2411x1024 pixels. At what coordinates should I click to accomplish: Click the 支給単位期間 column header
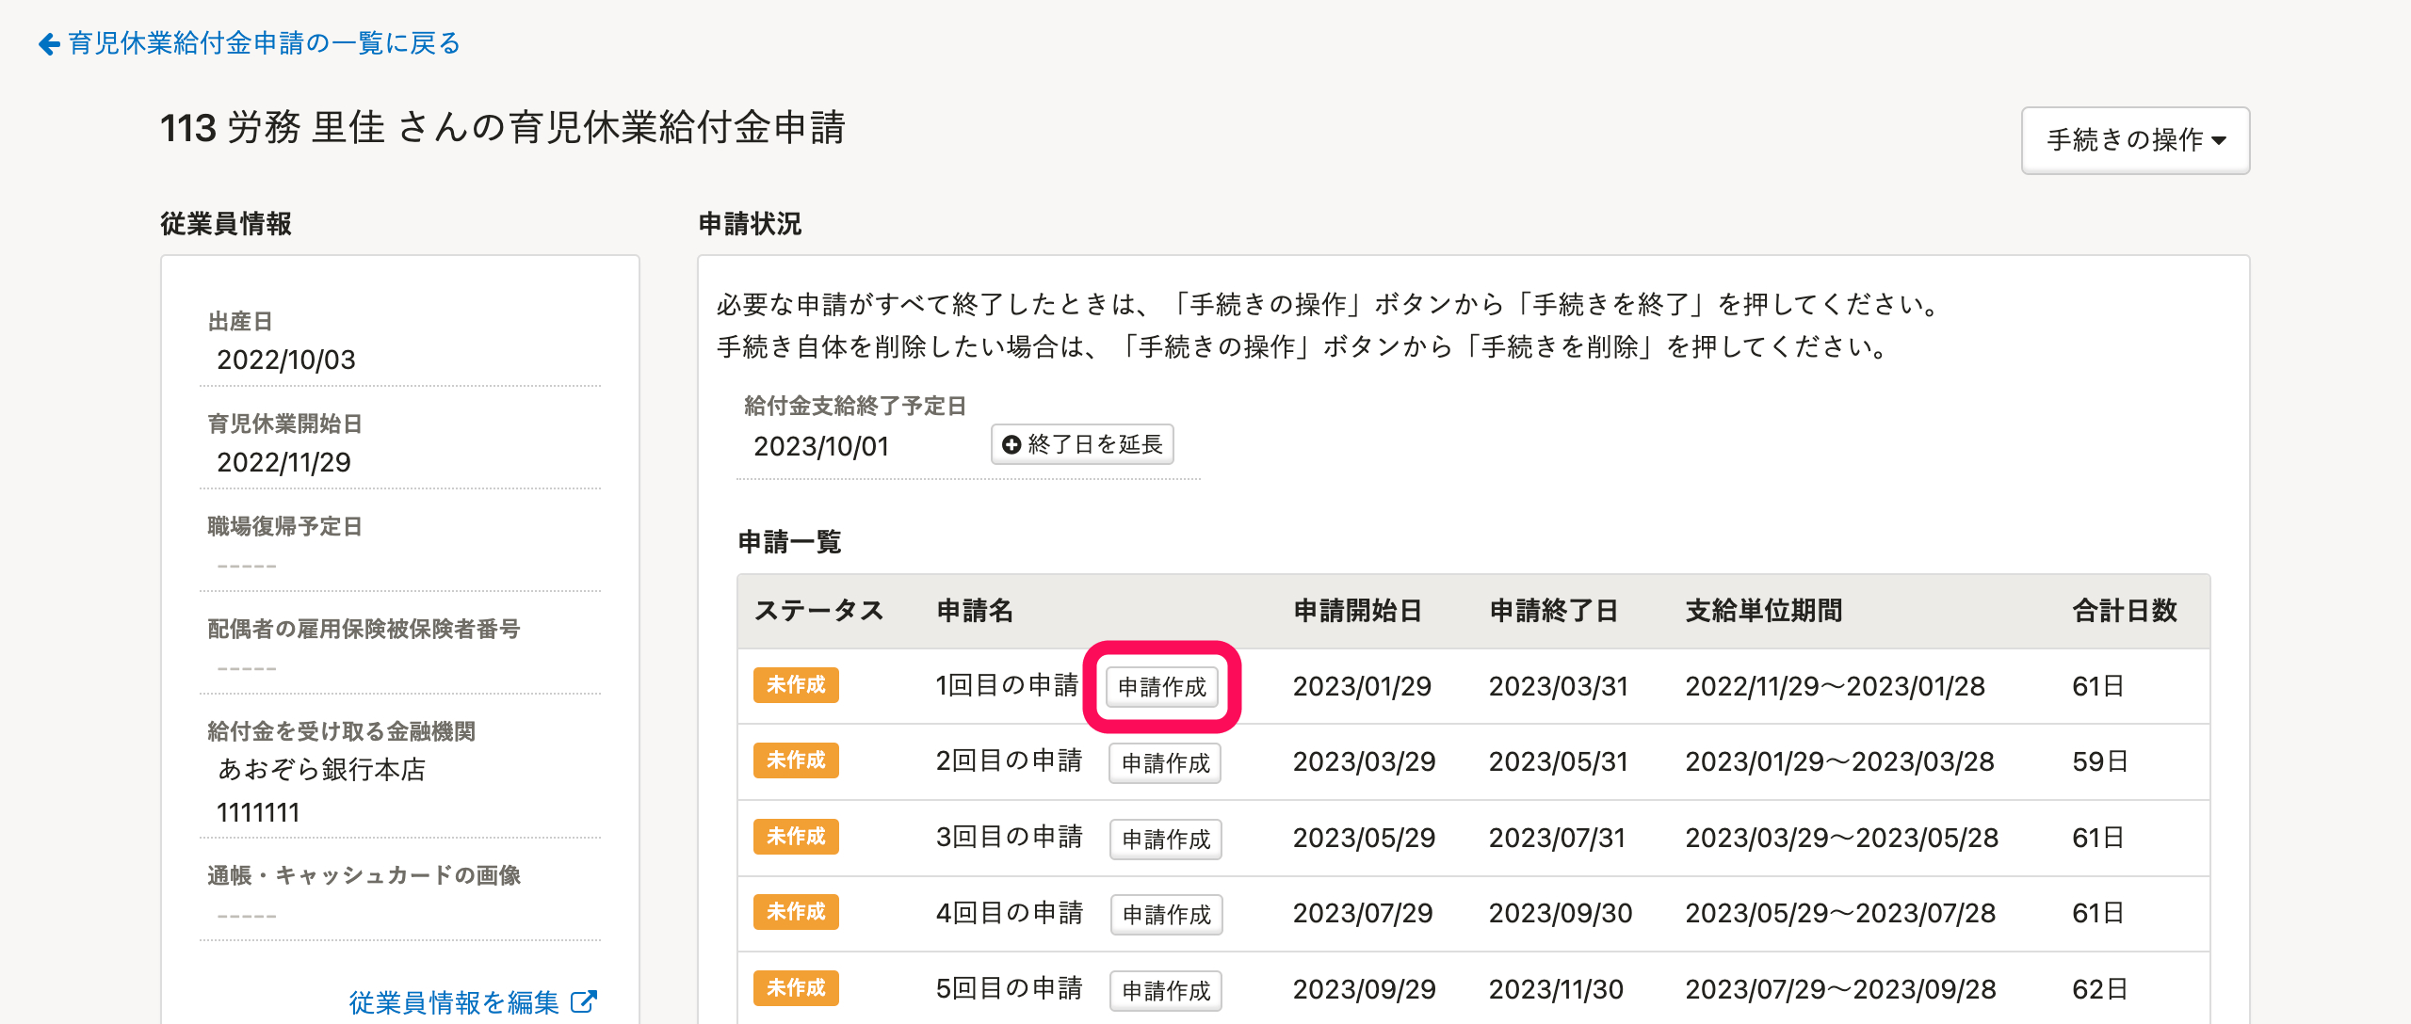coord(1763,611)
